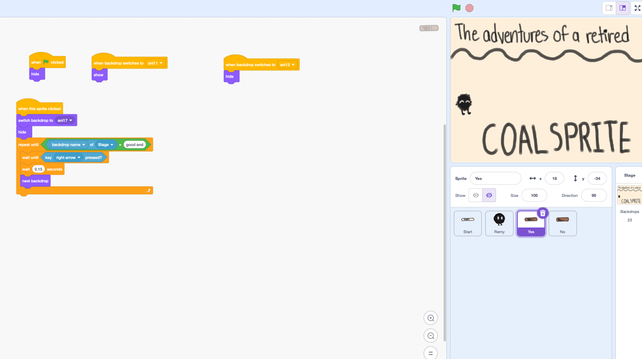Click the hide block under ani12
Screen dimensions: 642x359
click(x=231, y=76)
